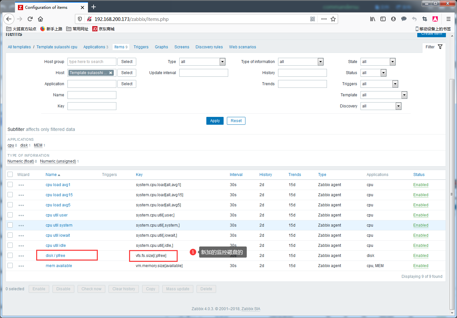Expand the Status filter dropdown

(374, 73)
